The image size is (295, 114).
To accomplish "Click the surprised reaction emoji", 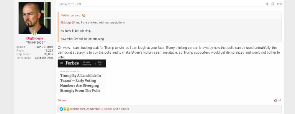I will tap(68, 109).
